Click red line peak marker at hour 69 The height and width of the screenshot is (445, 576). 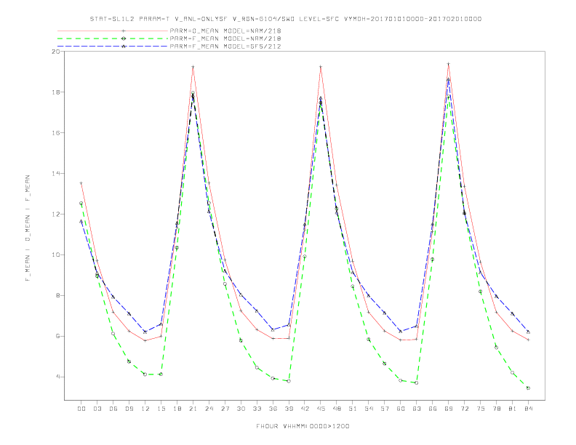coord(449,64)
